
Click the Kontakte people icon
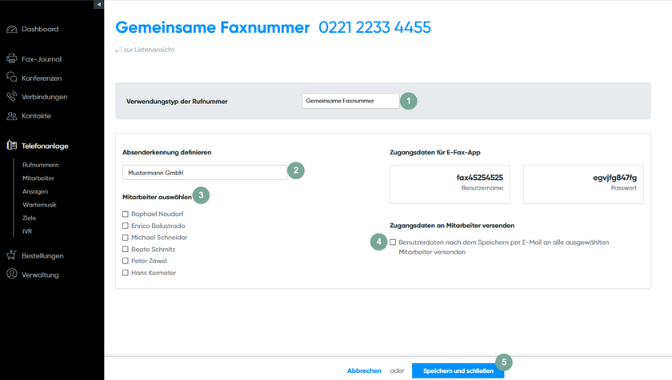tap(11, 116)
